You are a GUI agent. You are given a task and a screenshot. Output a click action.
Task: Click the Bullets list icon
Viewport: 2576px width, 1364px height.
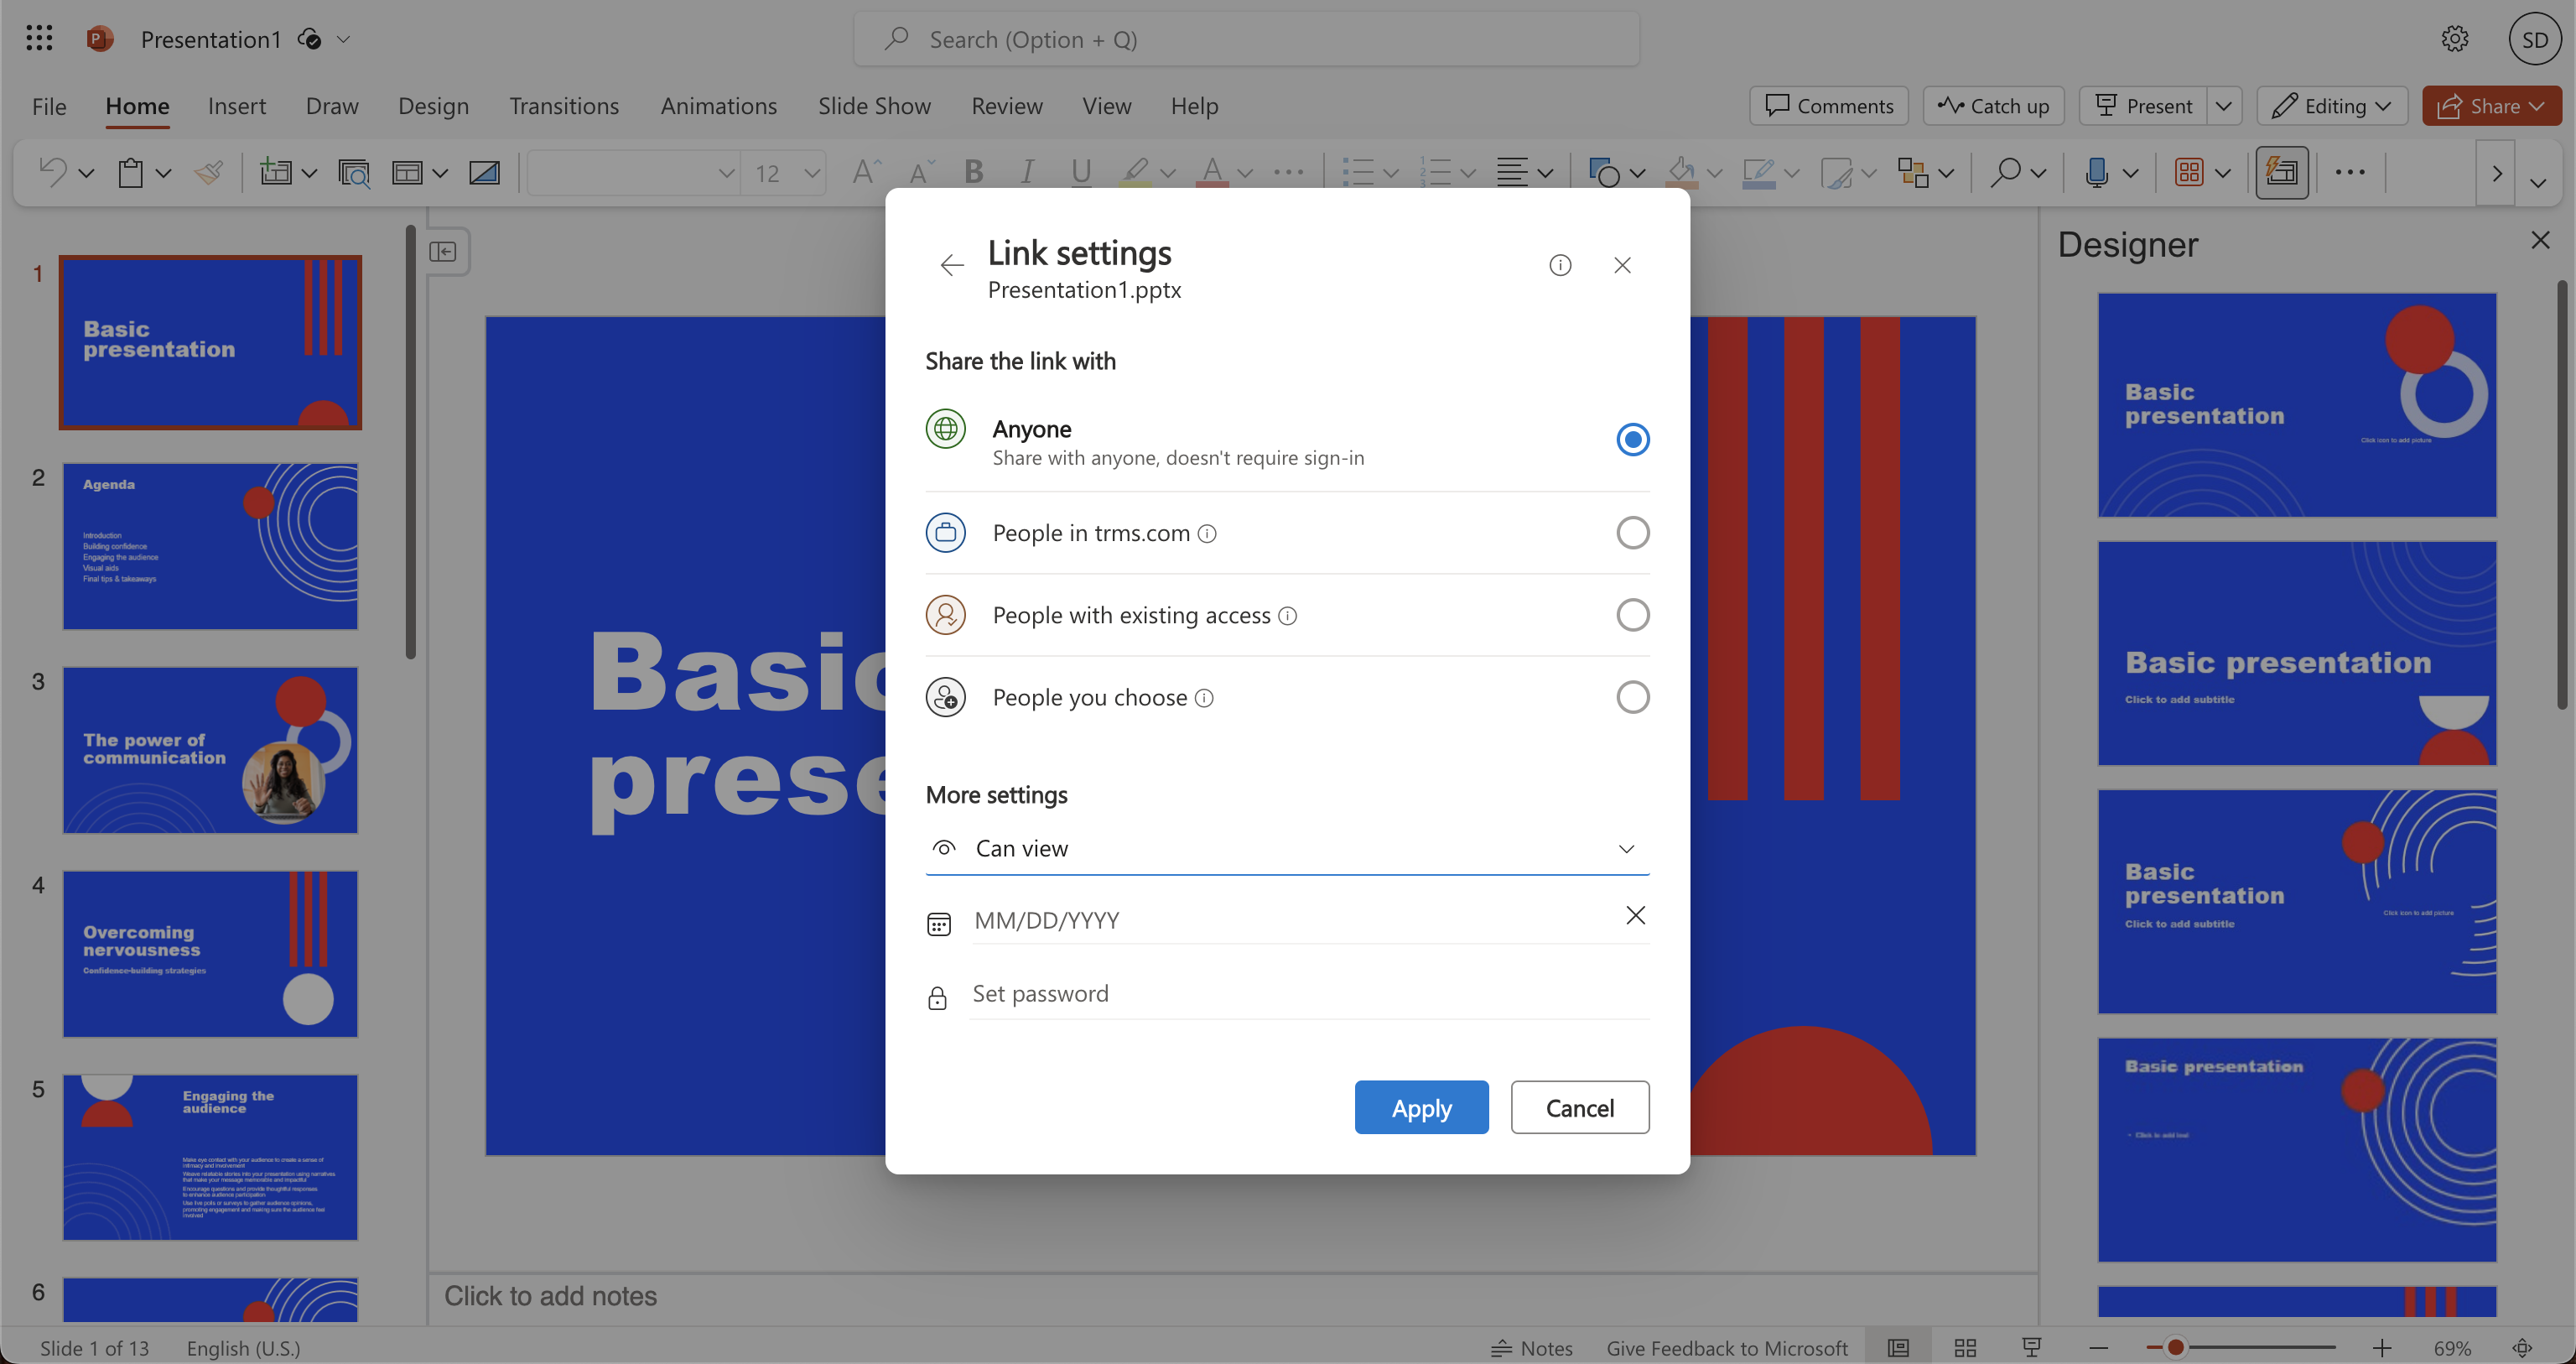1357,172
